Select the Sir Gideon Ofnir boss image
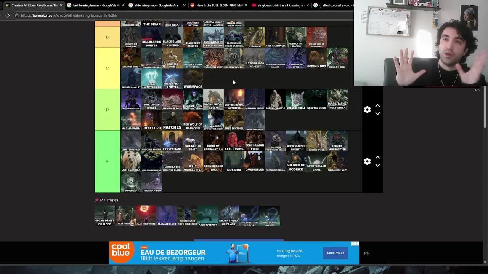Viewport: 488px width, 274px height. tap(172, 58)
